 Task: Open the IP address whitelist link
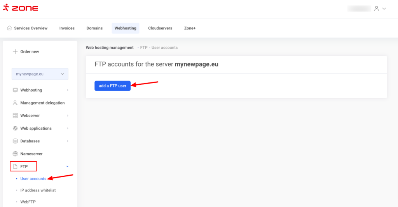(x=38, y=190)
